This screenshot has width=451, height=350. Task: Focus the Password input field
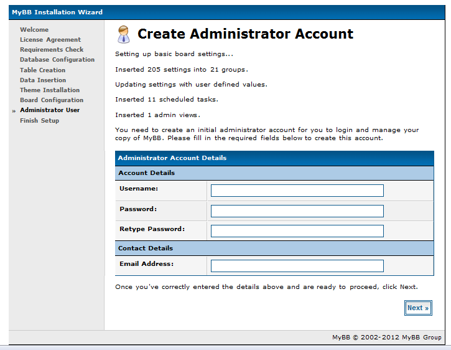coord(297,211)
